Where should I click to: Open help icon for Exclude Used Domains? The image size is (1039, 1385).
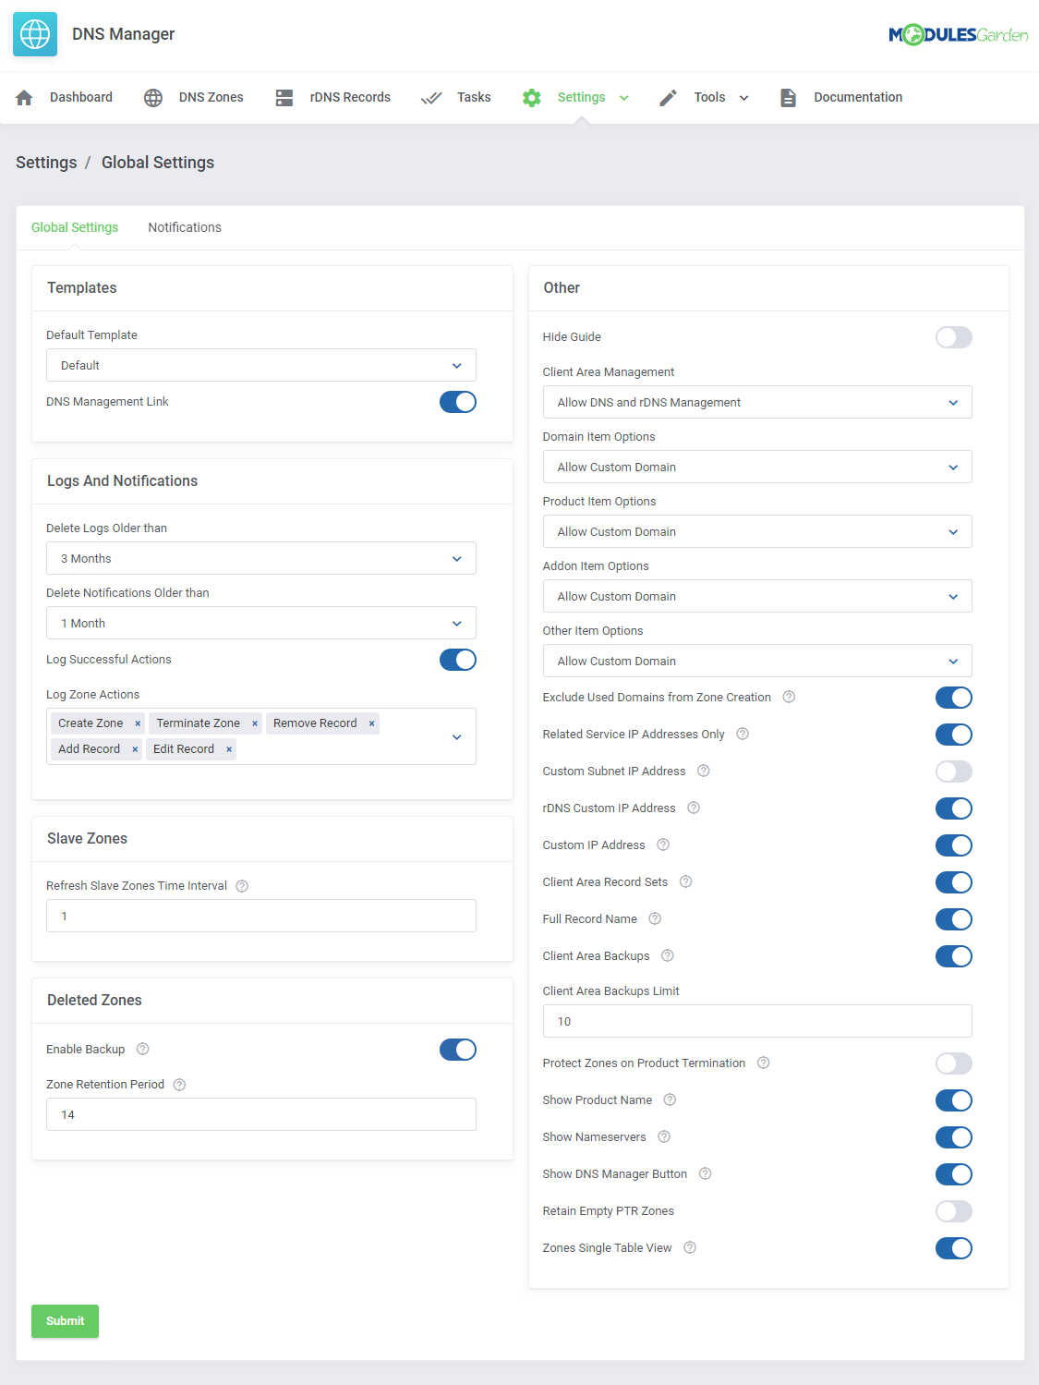pos(789,698)
